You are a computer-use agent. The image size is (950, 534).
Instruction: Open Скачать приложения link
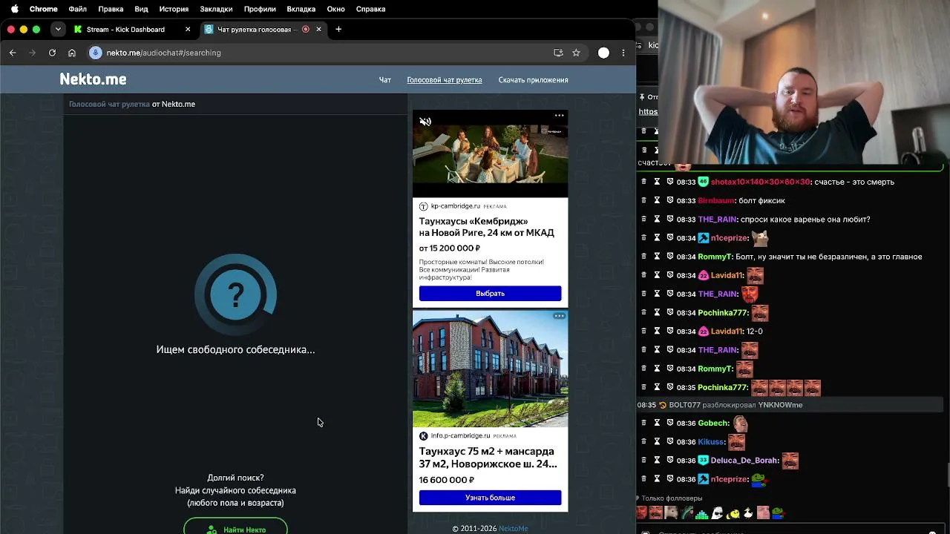point(533,80)
